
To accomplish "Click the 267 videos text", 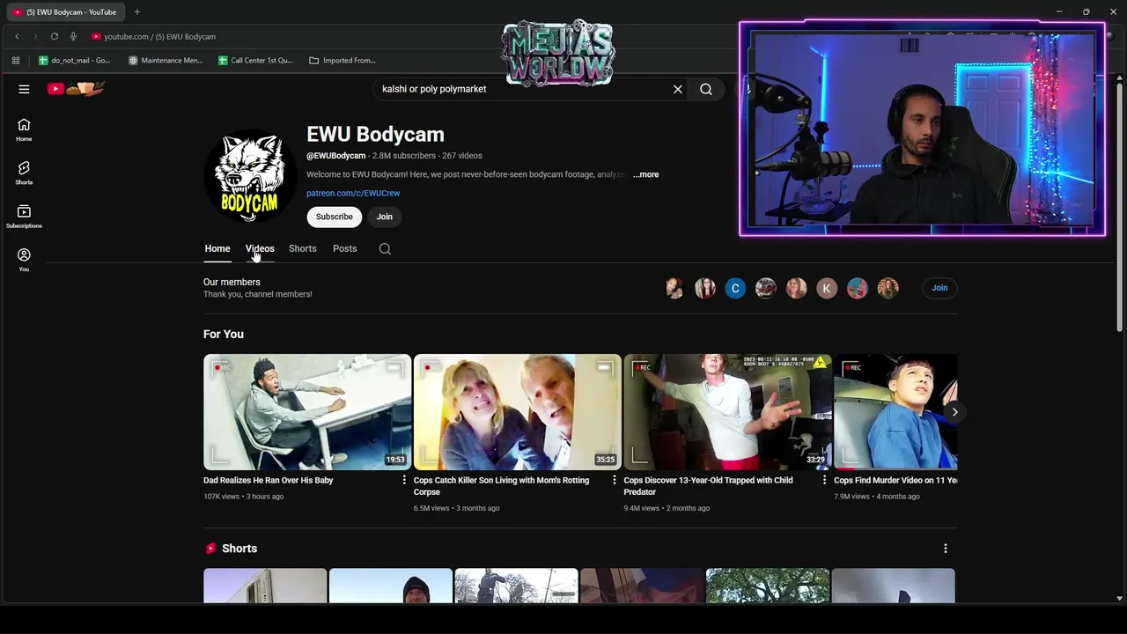I will click(462, 156).
